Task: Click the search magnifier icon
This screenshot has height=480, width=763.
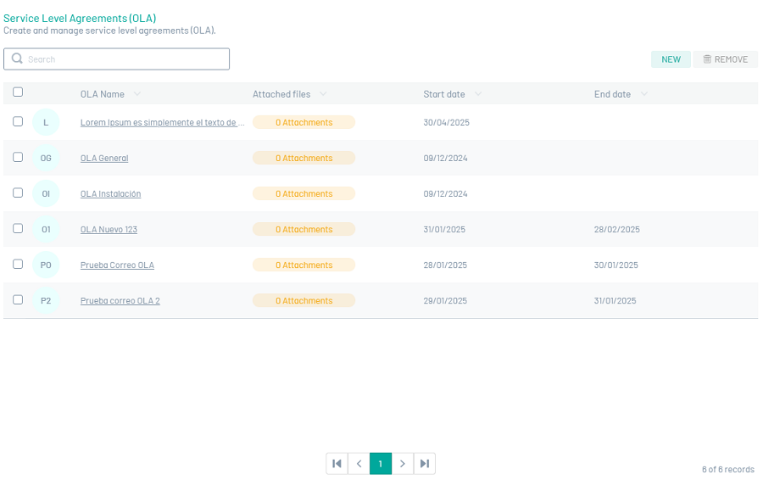Action: coord(17,59)
